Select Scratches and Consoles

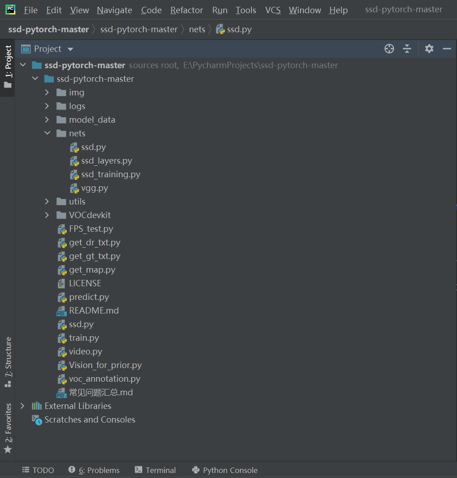pyautogui.click(x=89, y=419)
